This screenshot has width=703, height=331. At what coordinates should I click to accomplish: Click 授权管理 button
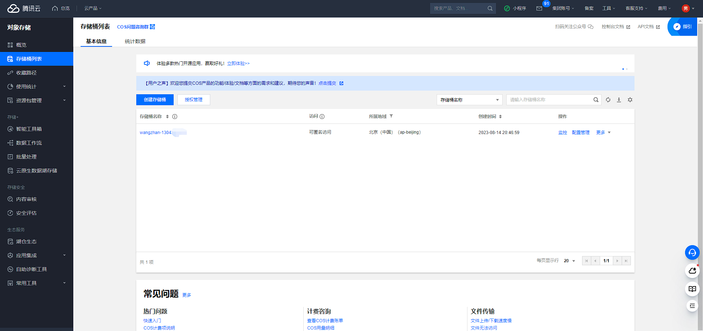[x=194, y=100]
